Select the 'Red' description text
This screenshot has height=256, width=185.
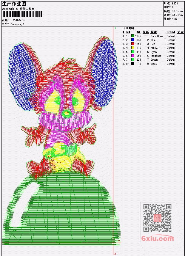point(153,44)
